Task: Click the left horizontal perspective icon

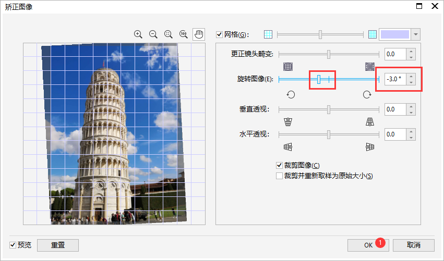Action: [288, 147]
